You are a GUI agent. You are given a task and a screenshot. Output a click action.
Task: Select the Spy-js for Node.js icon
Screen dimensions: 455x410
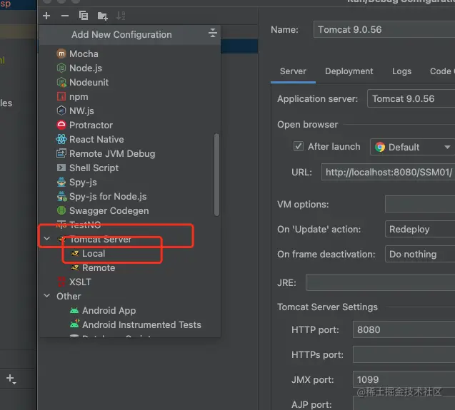coord(61,196)
